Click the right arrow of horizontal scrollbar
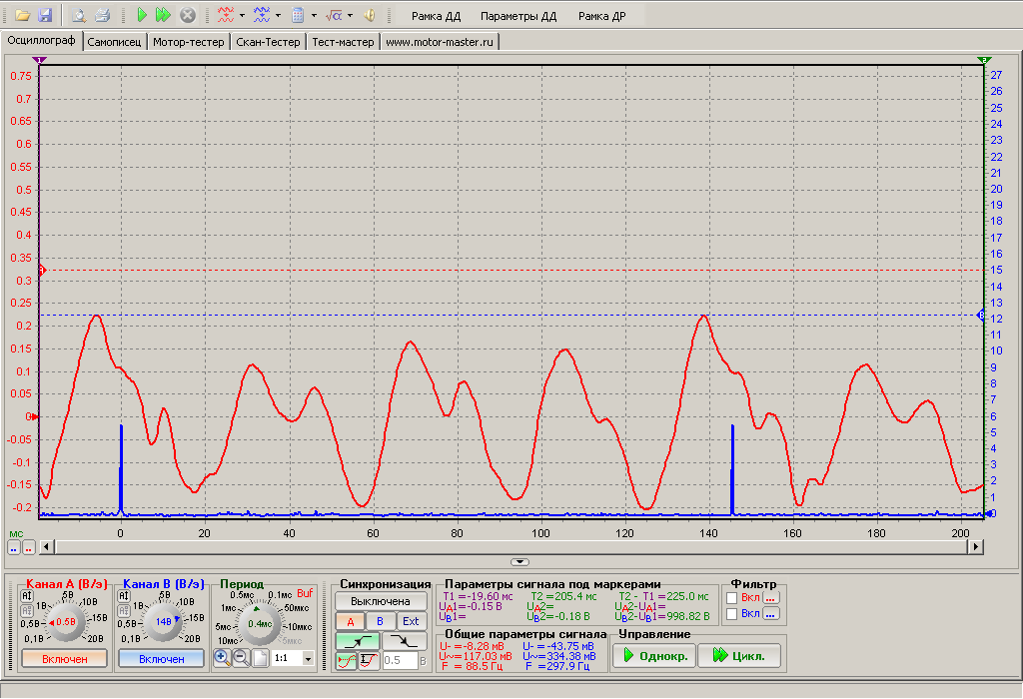 (975, 547)
